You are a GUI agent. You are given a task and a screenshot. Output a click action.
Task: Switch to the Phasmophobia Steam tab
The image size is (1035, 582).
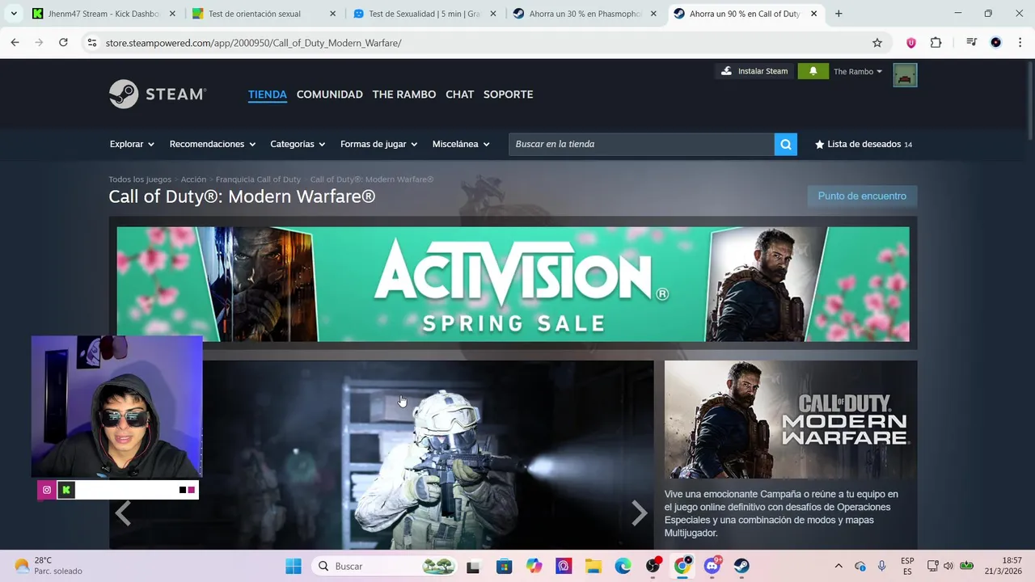click(x=585, y=14)
